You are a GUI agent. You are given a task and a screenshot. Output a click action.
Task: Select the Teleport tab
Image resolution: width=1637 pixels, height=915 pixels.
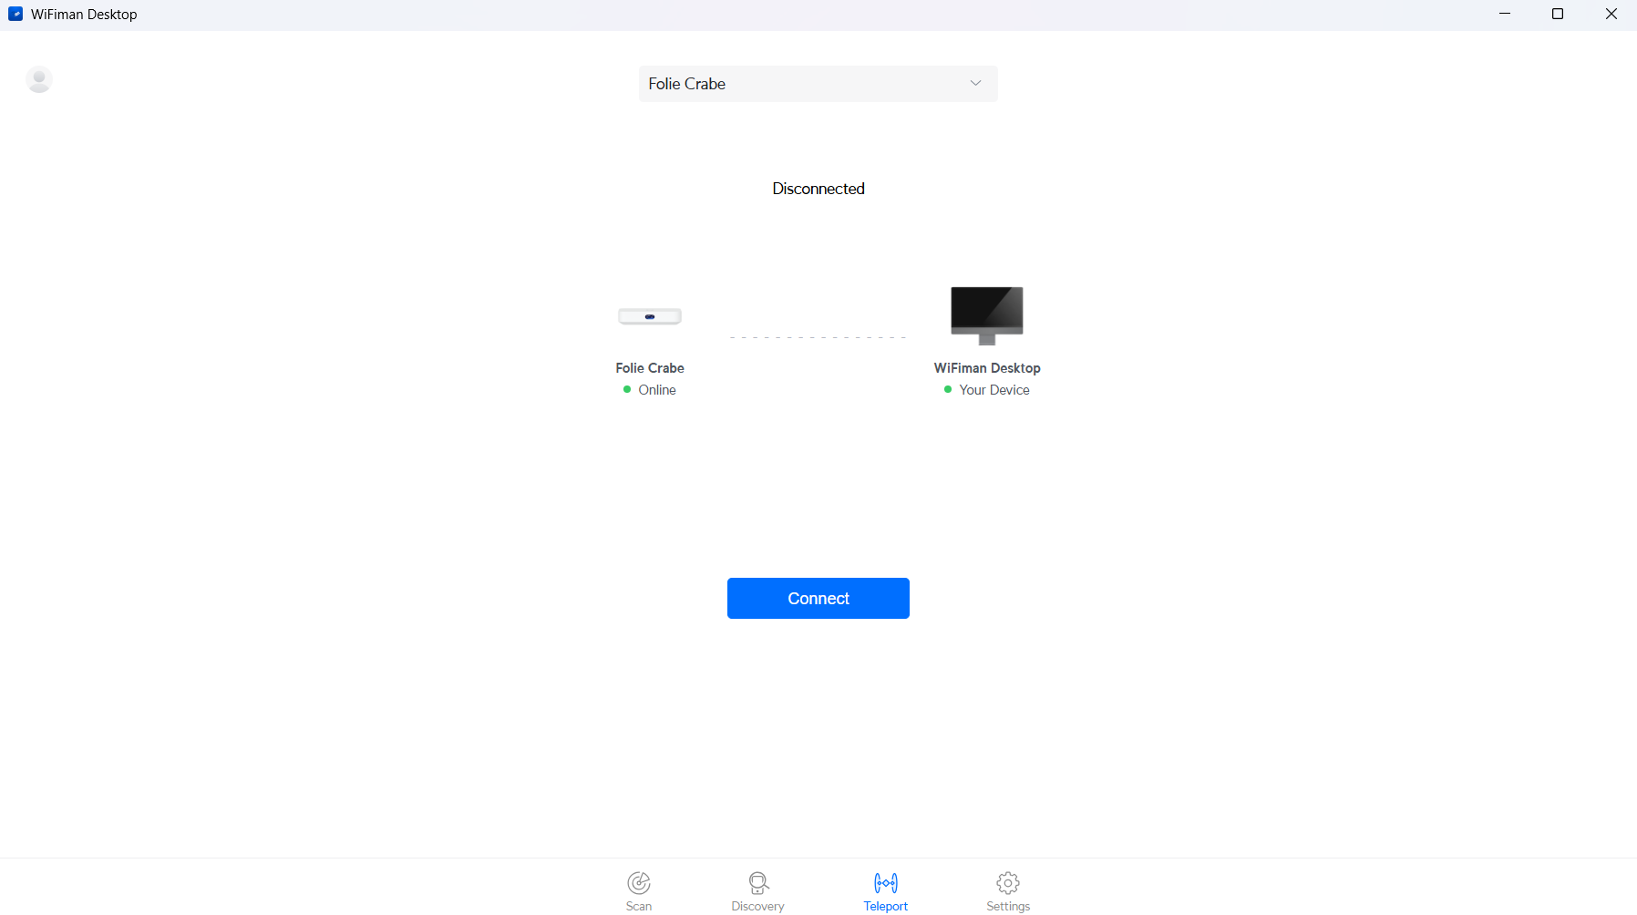[886, 891]
